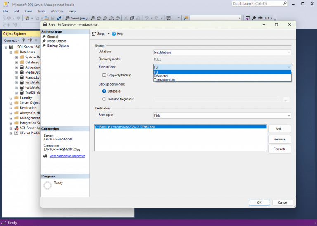Screen dimensions: 317x226
Task: Click Disconnect icon in Object Explorer
Action: point(30,40)
